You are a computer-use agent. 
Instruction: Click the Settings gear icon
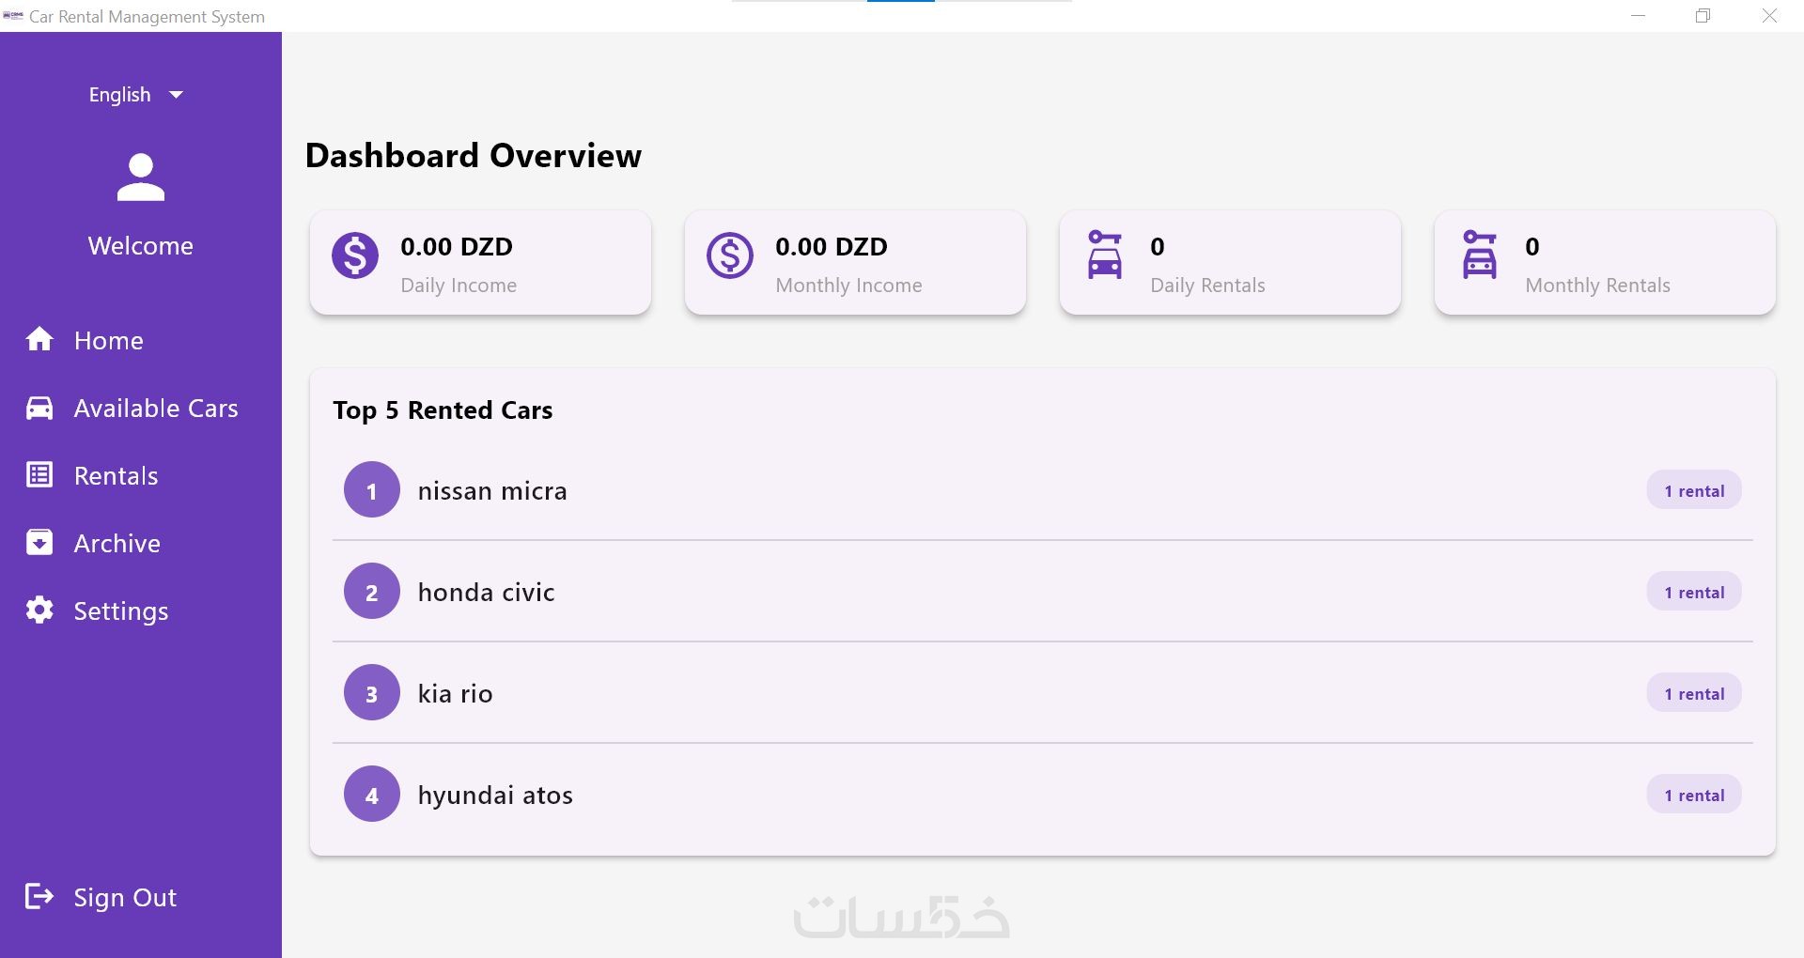[x=39, y=610]
